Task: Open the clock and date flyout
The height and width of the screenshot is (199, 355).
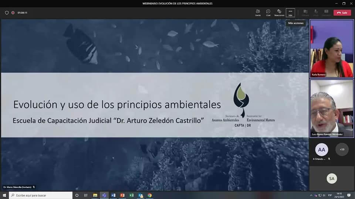Action: tap(339, 195)
